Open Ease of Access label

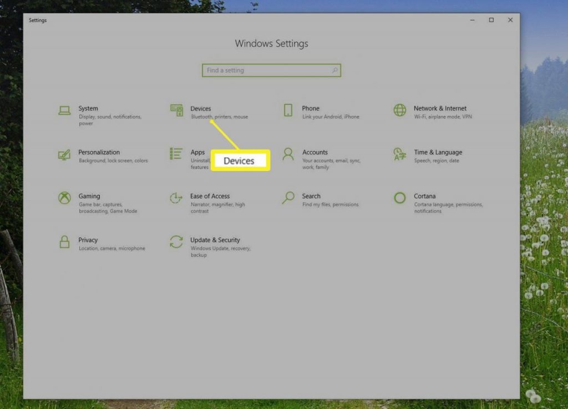210,196
